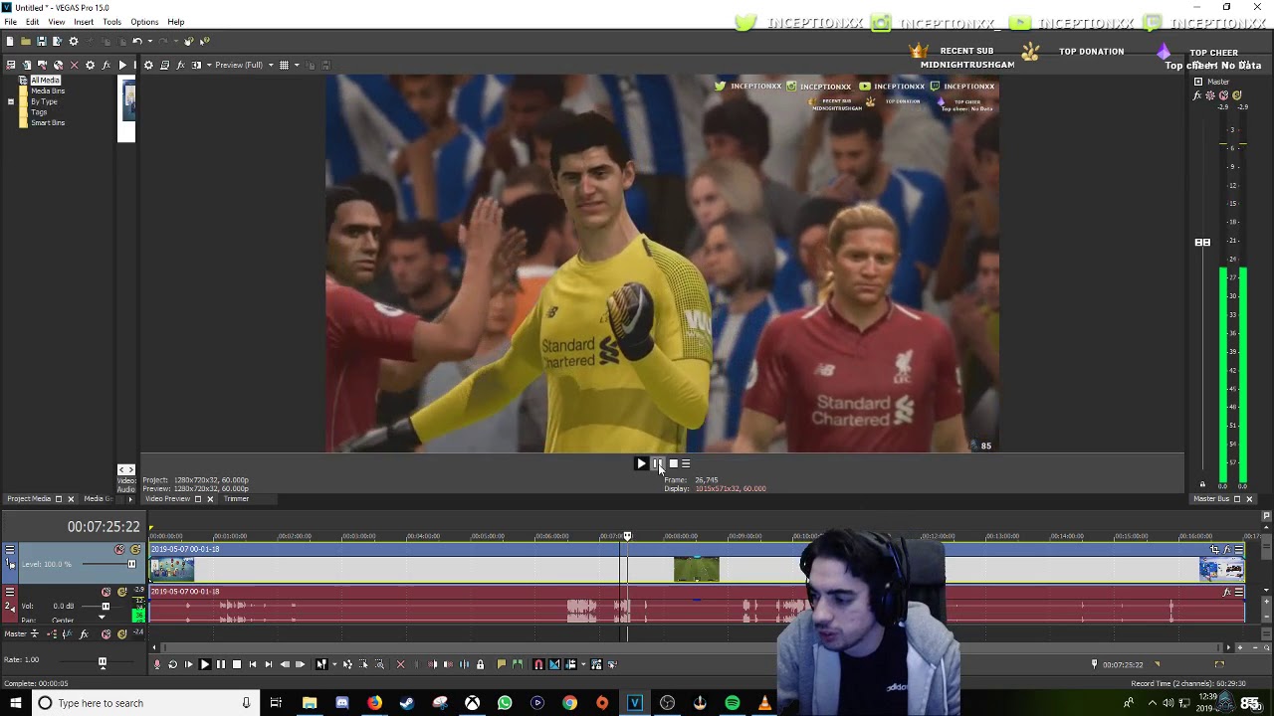Open a project via folder icon
The width and height of the screenshot is (1274, 716).
coord(25,41)
